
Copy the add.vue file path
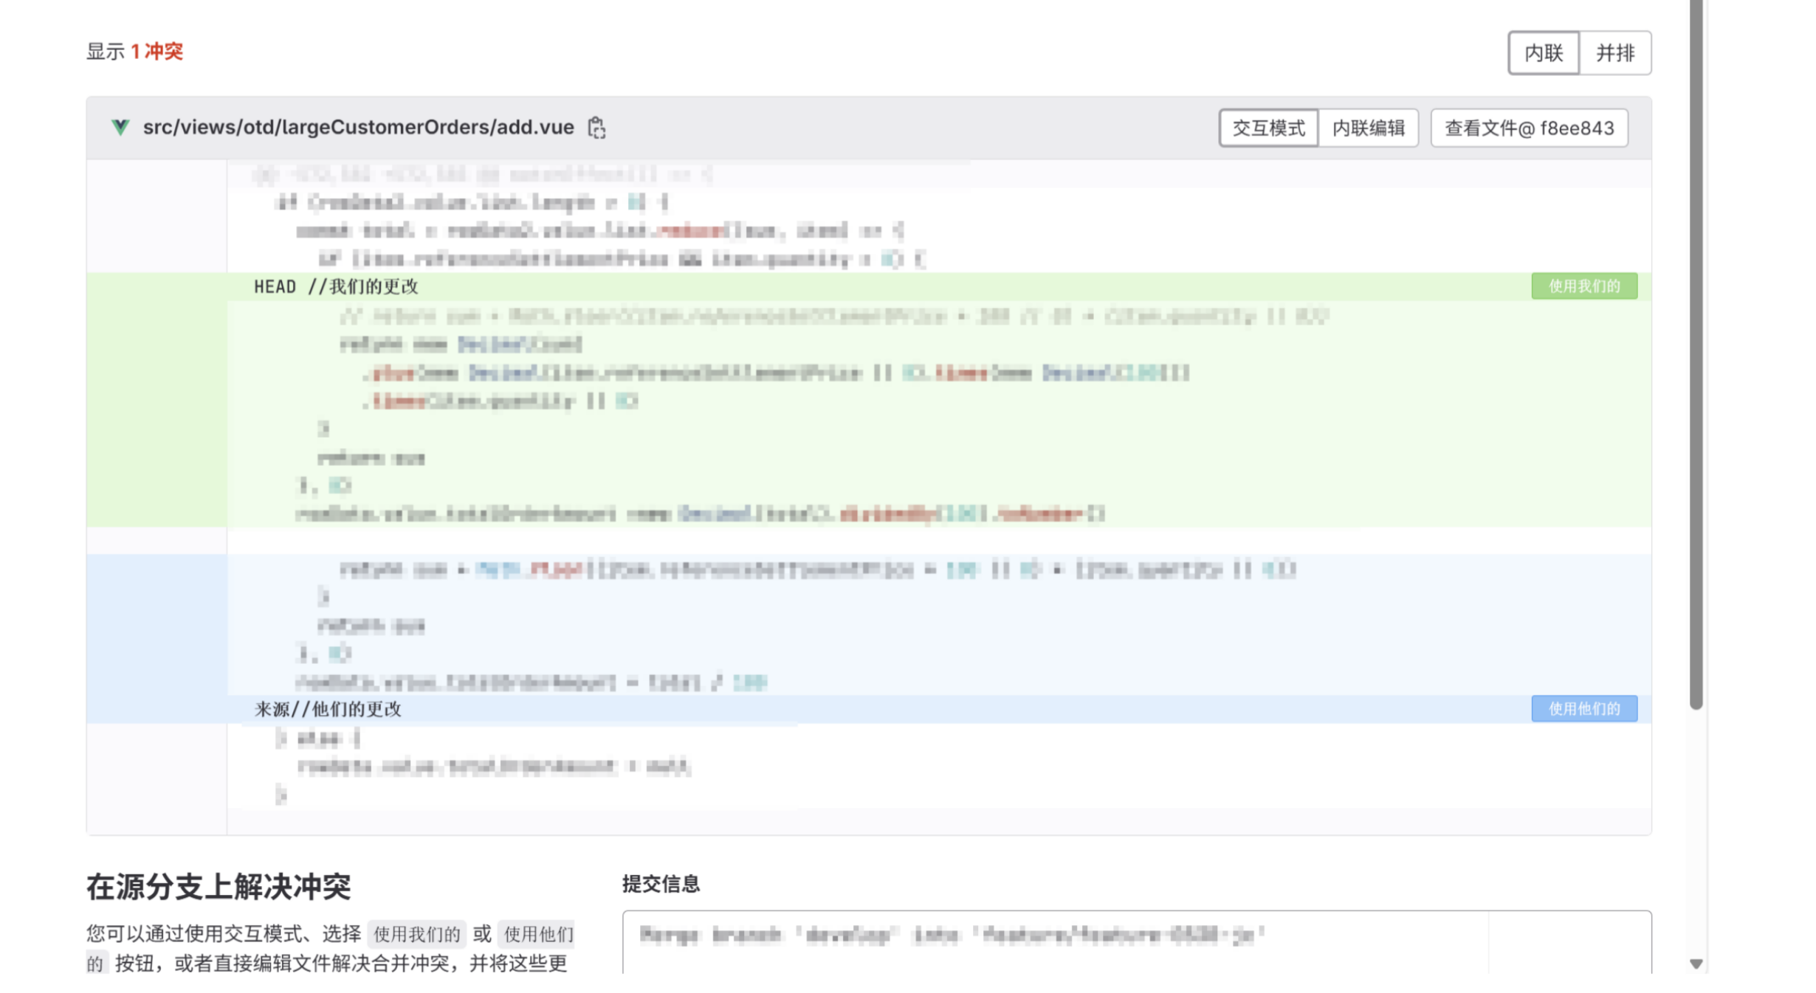click(596, 128)
